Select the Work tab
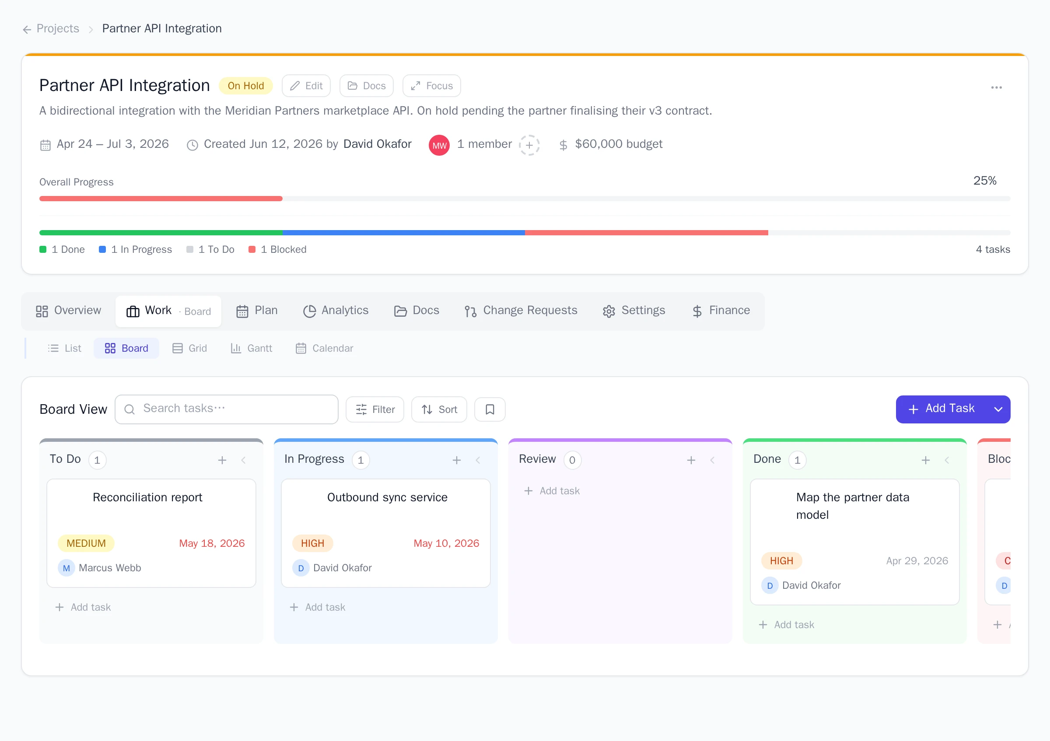 coord(168,311)
